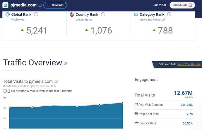Click the Total Visits value 12.67M

pyautogui.click(x=183, y=93)
